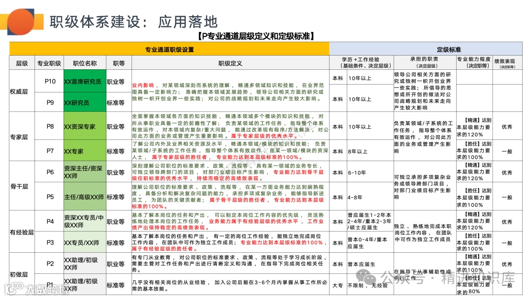This screenshot has width=532, height=299.
Task: Select the 职级定义 column header
Action: point(231,63)
